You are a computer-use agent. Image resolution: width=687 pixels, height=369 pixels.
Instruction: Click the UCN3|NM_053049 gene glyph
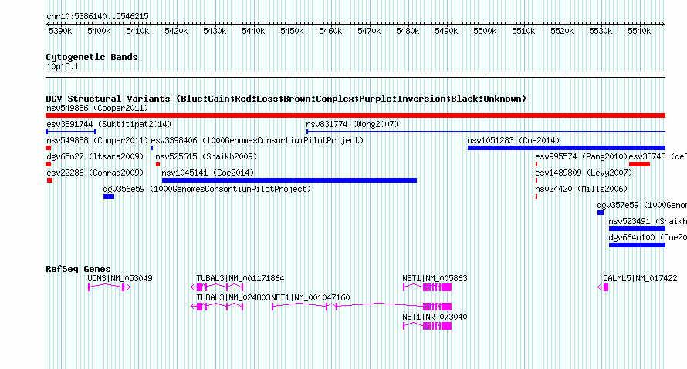point(109,287)
